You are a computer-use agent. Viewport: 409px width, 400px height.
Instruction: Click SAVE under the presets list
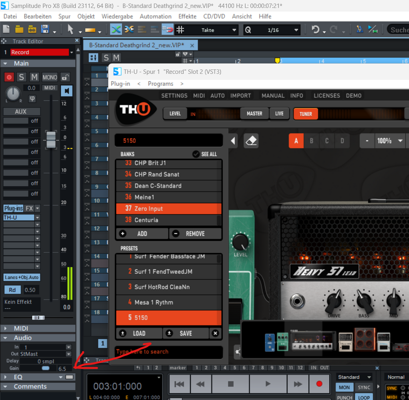pyautogui.click(x=186, y=333)
